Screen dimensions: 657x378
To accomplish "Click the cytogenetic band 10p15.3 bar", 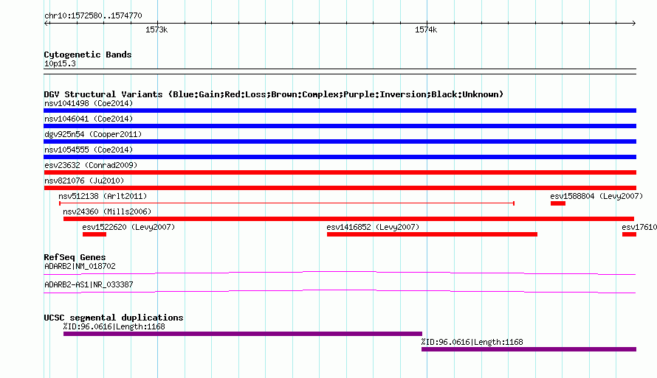I will (340, 71).
